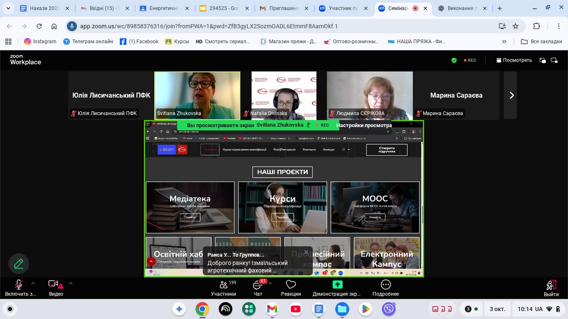This screenshot has height=319, width=568.
Task: Open the More options ellipsis
Action: 386,285
